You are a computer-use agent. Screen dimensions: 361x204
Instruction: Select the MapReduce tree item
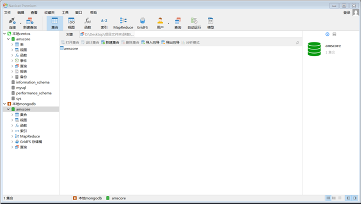(30, 136)
